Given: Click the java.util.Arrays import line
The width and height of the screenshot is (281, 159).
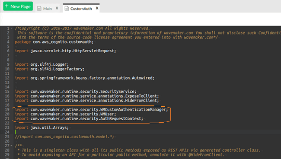Looking at the screenshot, I should coord(42,127).
